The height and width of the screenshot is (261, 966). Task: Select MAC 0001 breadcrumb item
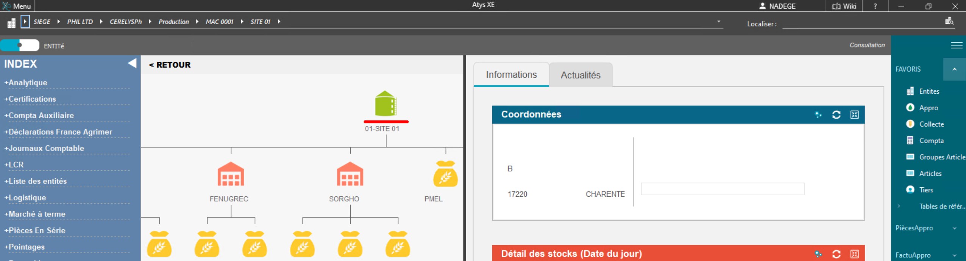click(x=220, y=22)
